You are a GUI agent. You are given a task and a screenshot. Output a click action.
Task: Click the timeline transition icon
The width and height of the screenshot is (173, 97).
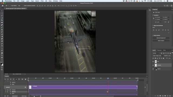click(25, 79)
